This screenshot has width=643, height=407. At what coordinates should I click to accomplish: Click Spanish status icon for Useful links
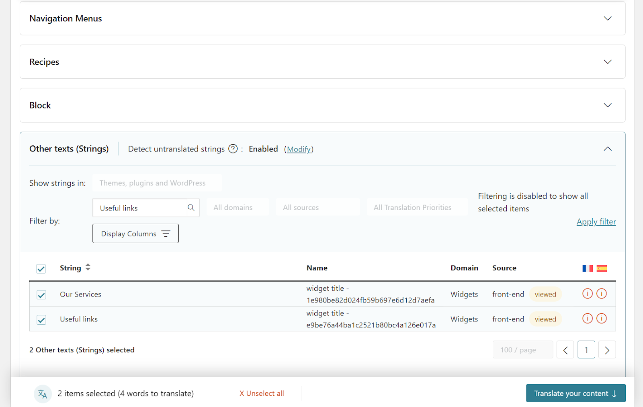pyautogui.click(x=602, y=319)
